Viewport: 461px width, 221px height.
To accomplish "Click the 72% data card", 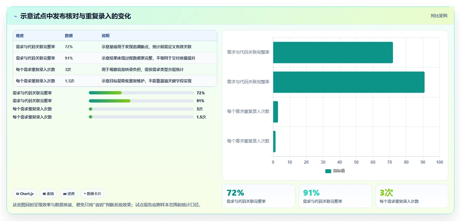I will point(259,196).
